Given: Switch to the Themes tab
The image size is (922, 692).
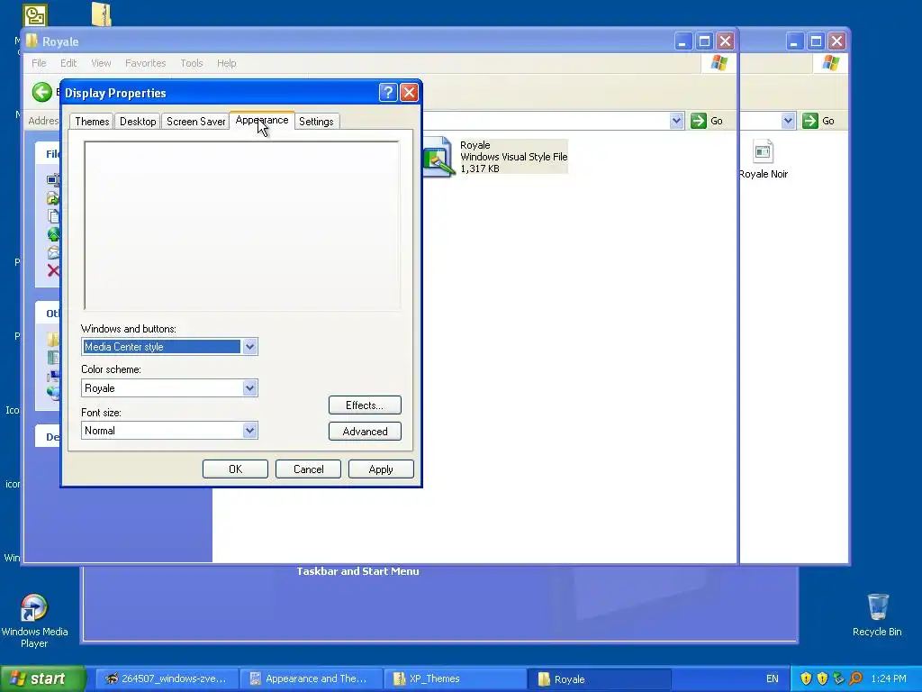Looking at the screenshot, I should pos(92,122).
